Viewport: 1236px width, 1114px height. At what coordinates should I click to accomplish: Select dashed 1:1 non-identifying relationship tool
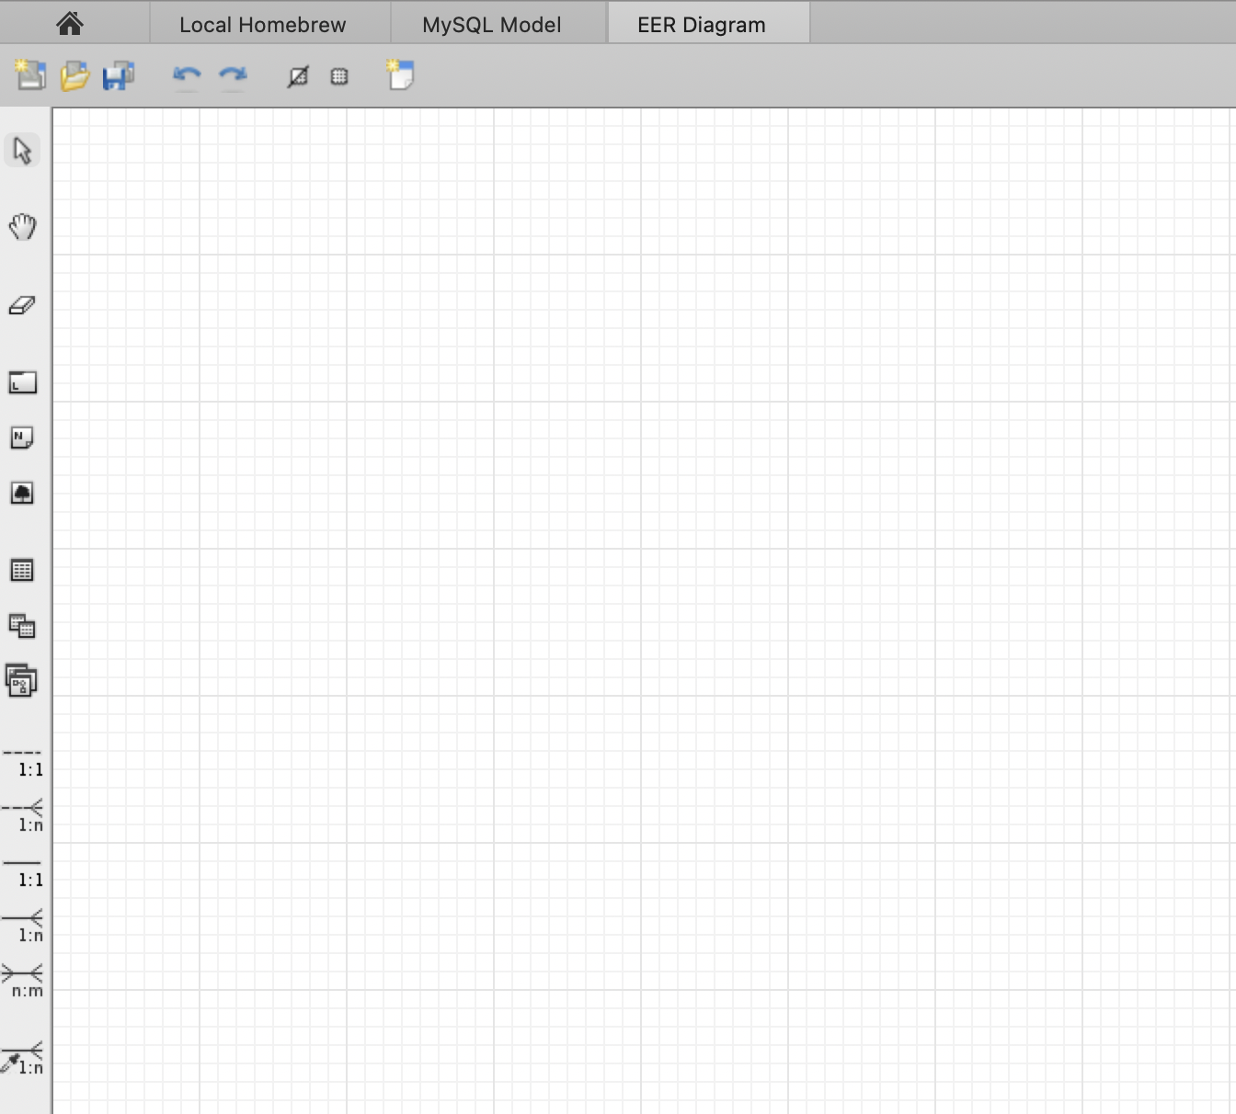23,762
